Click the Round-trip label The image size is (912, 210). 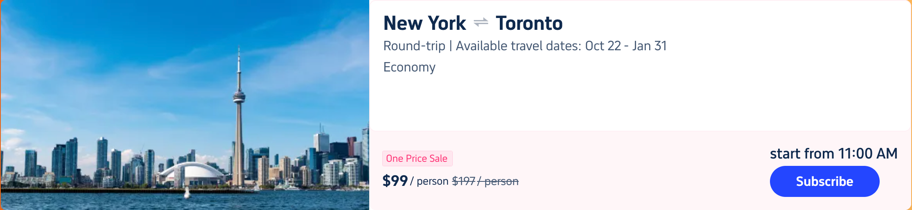(414, 46)
